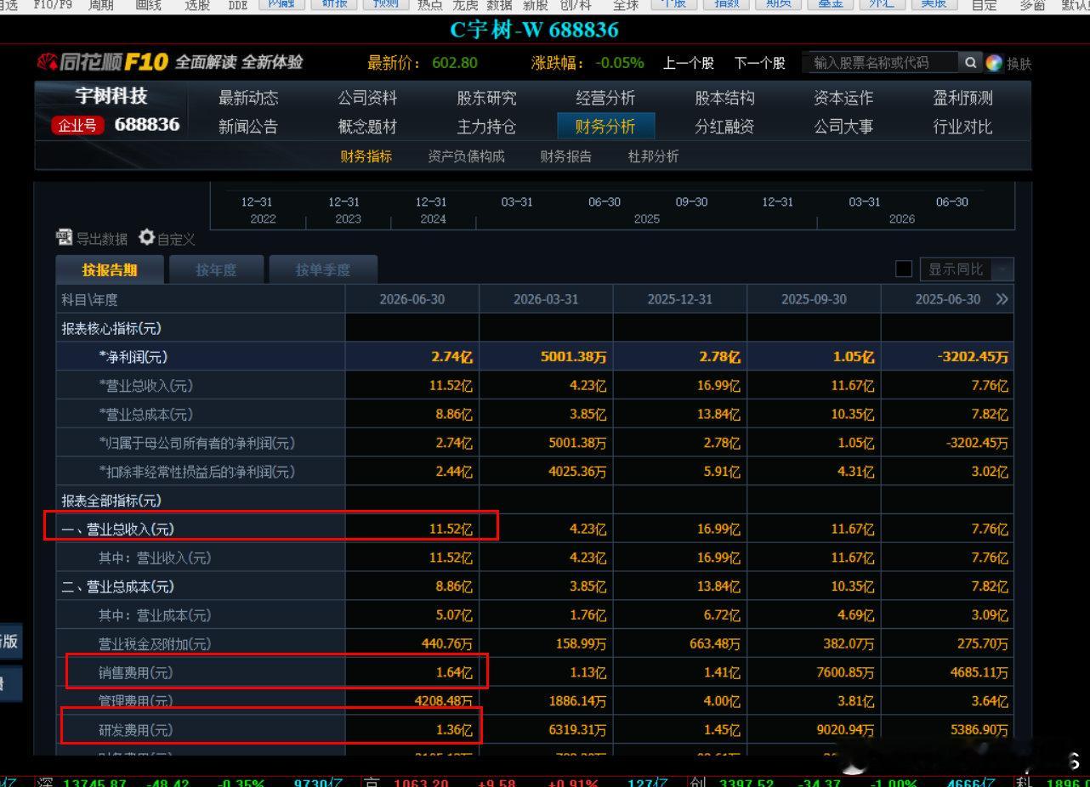Viewport: 1090px width, 787px height.
Task: Click the -3202.45万 value in 净利润 row
Action: [973, 357]
